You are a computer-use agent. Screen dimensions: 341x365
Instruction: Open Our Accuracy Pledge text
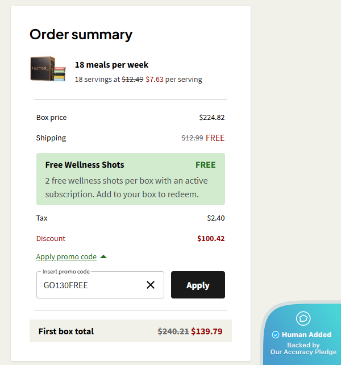pyautogui.click(x=303, y=352)
